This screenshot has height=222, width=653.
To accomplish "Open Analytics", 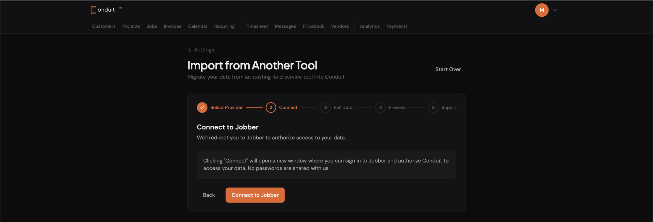I will [369, 26].
